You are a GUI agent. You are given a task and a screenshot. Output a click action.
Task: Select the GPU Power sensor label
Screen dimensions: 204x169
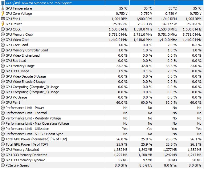pyautogui.click(x=14, y=24)
